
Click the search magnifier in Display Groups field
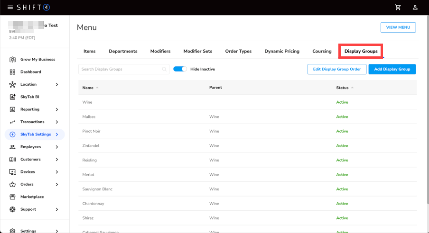click(x=164, y=69)
